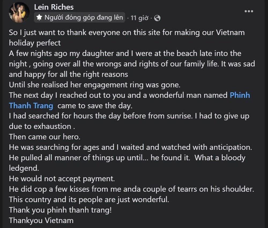Click the 'Người đóng góp đang lên' badge

(80, 17)
